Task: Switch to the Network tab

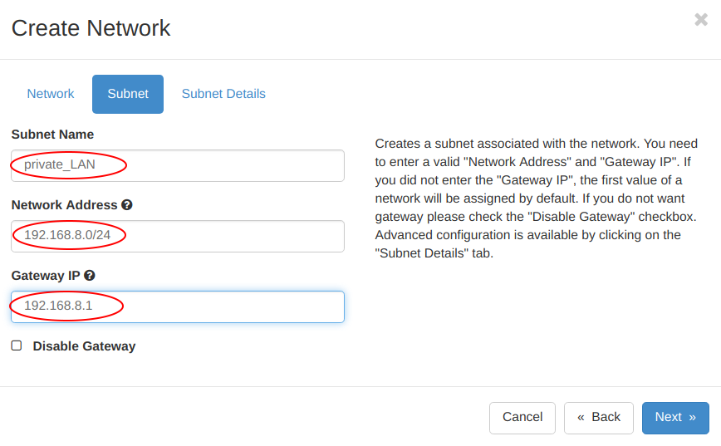Action: click(51, 94)
